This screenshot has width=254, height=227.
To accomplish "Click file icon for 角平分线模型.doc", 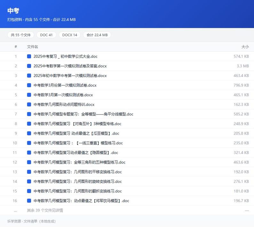I will pyautogui.click(x=29, y=114).
